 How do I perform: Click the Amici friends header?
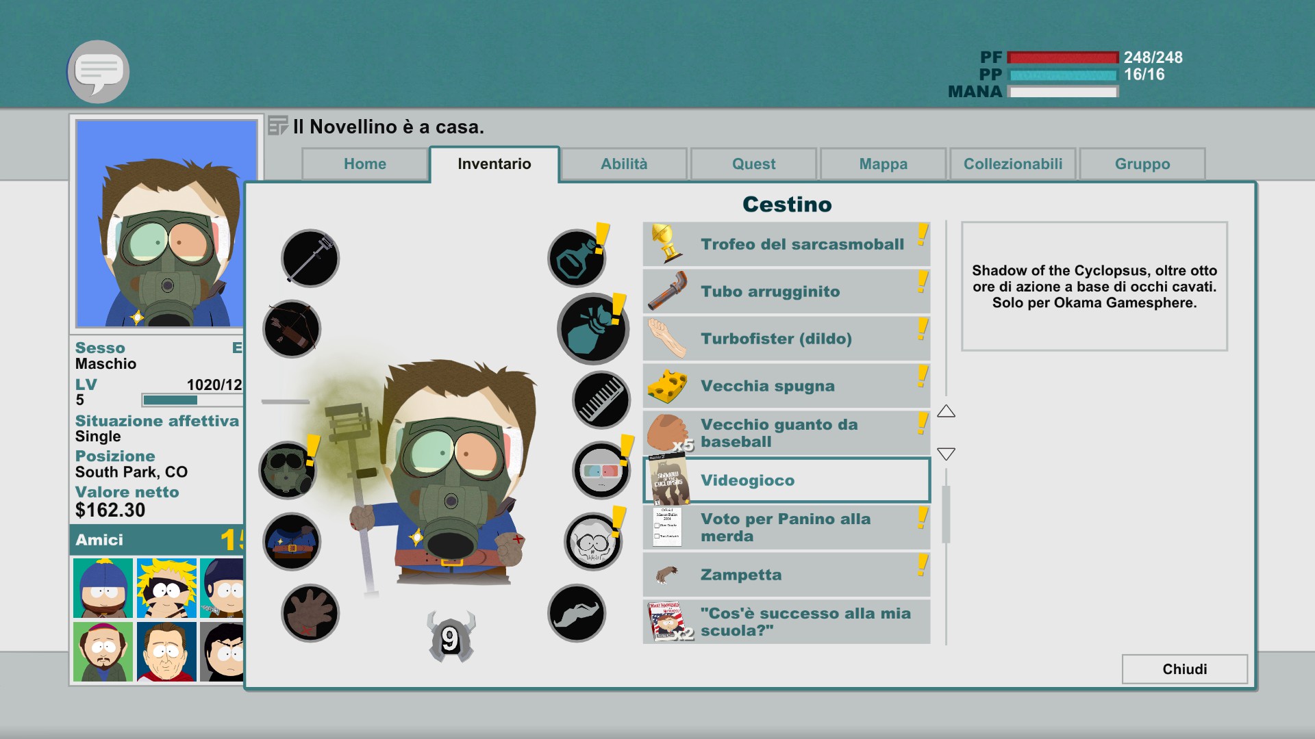click(x=157, y=540)
